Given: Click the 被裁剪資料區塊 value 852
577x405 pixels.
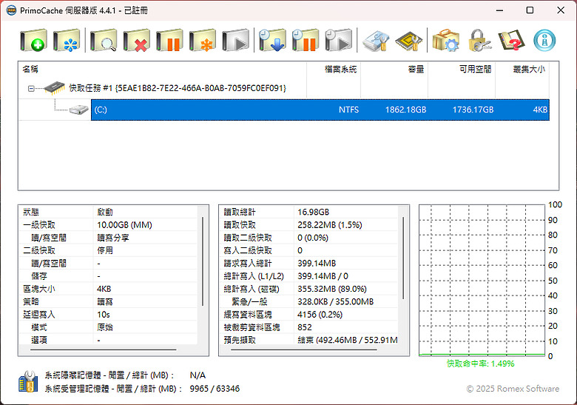Looking at the screenshot, I should coord(305,327).
